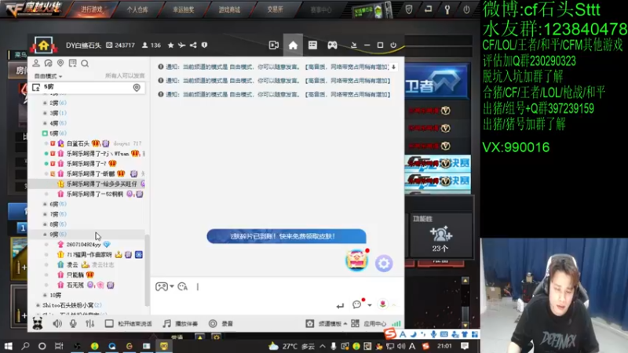
Task: Open the dropdown arrow beside message bubble
Action: pyautogui.click(x=370, y=305)
